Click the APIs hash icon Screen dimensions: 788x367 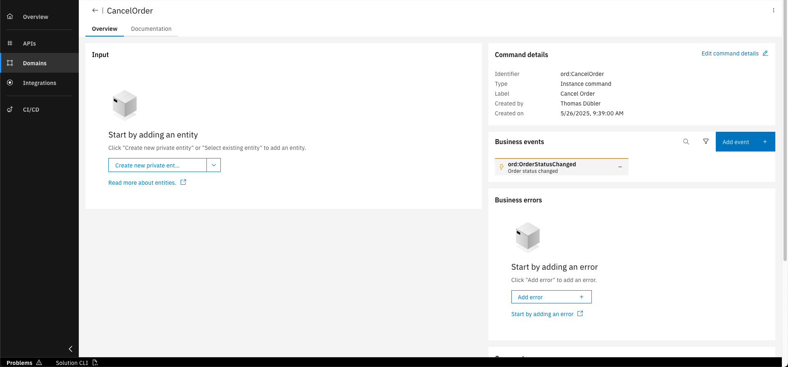(10, 43)
